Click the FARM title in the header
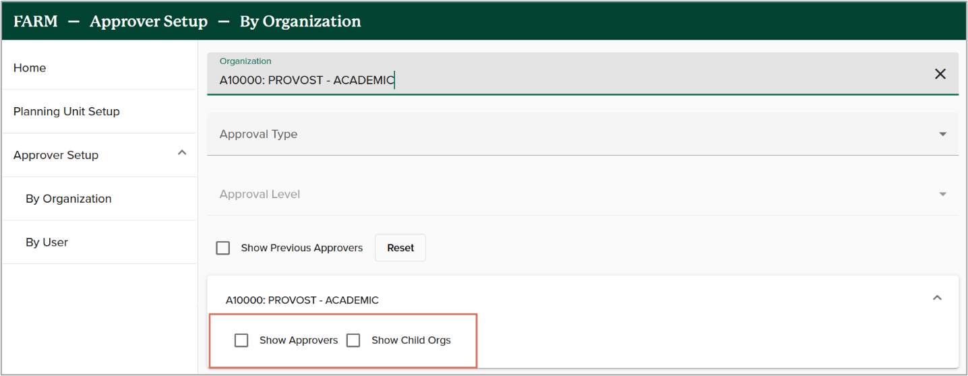 (35, 22)
